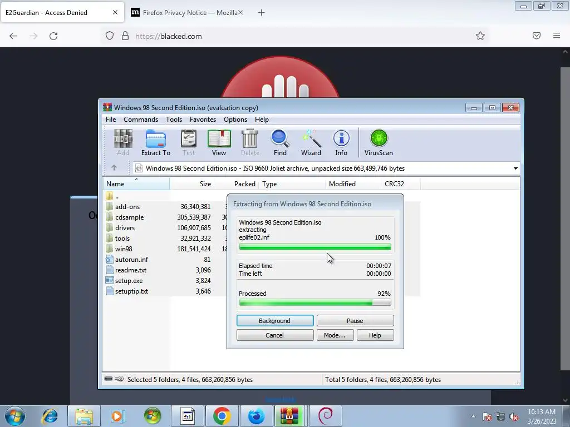Click the Firefox back arrow
The image size is (570, 427).
tap(13, 36)
